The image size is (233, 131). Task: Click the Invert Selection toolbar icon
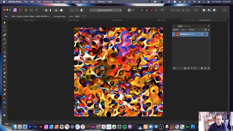point(82,10)
